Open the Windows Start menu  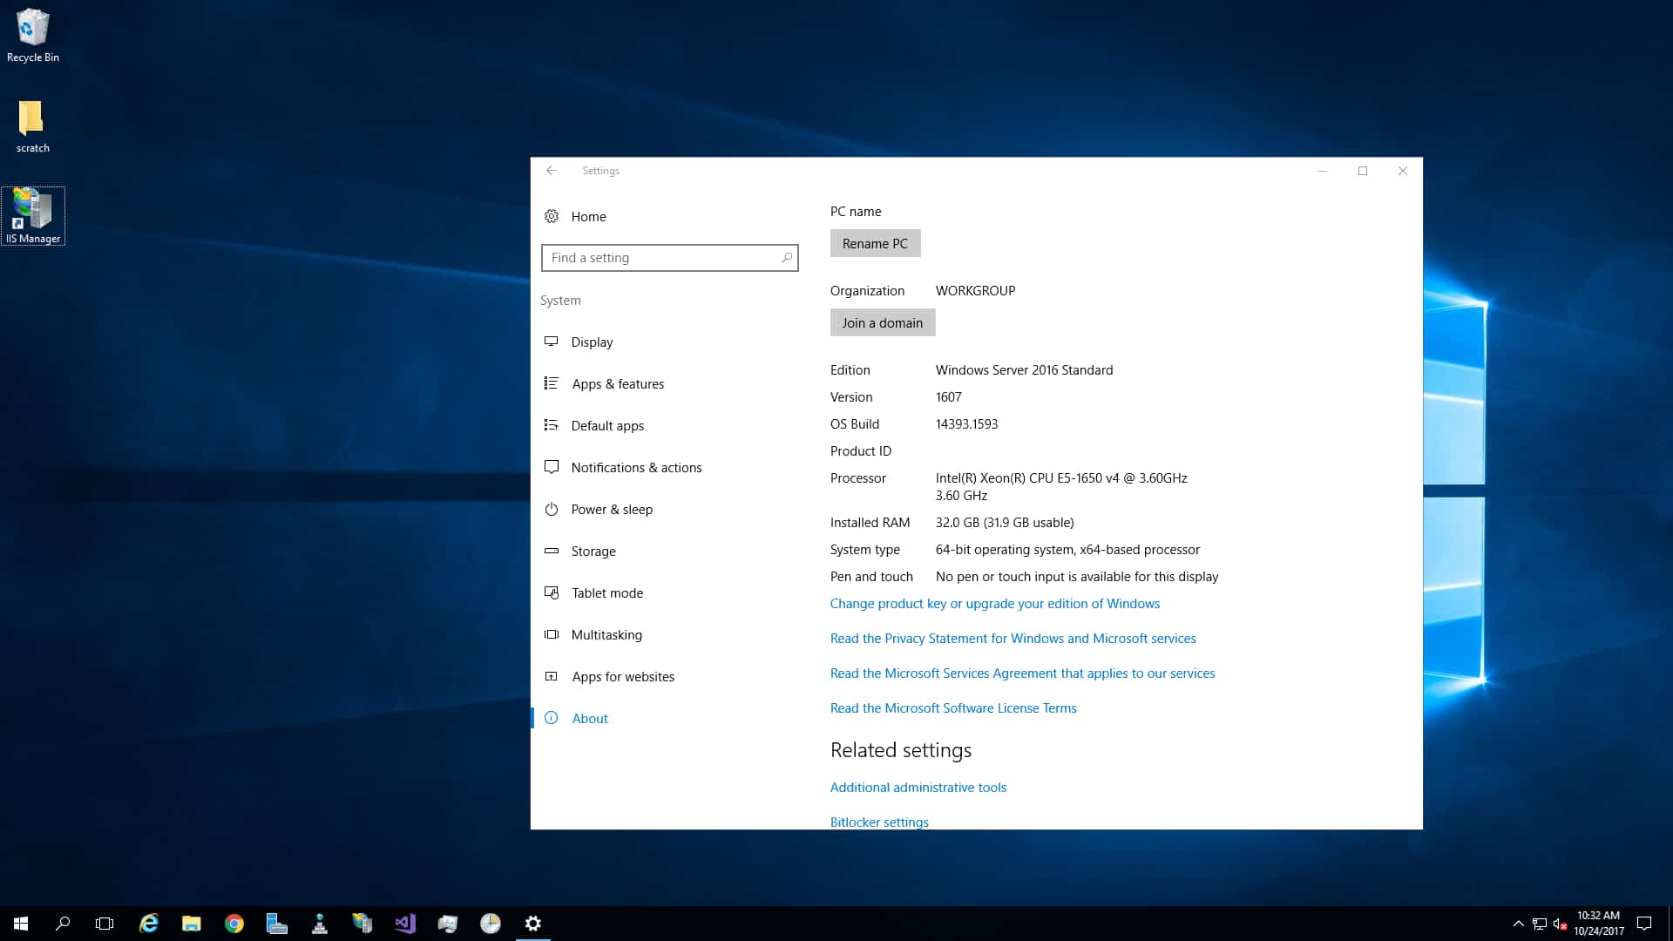pos(21,924)
